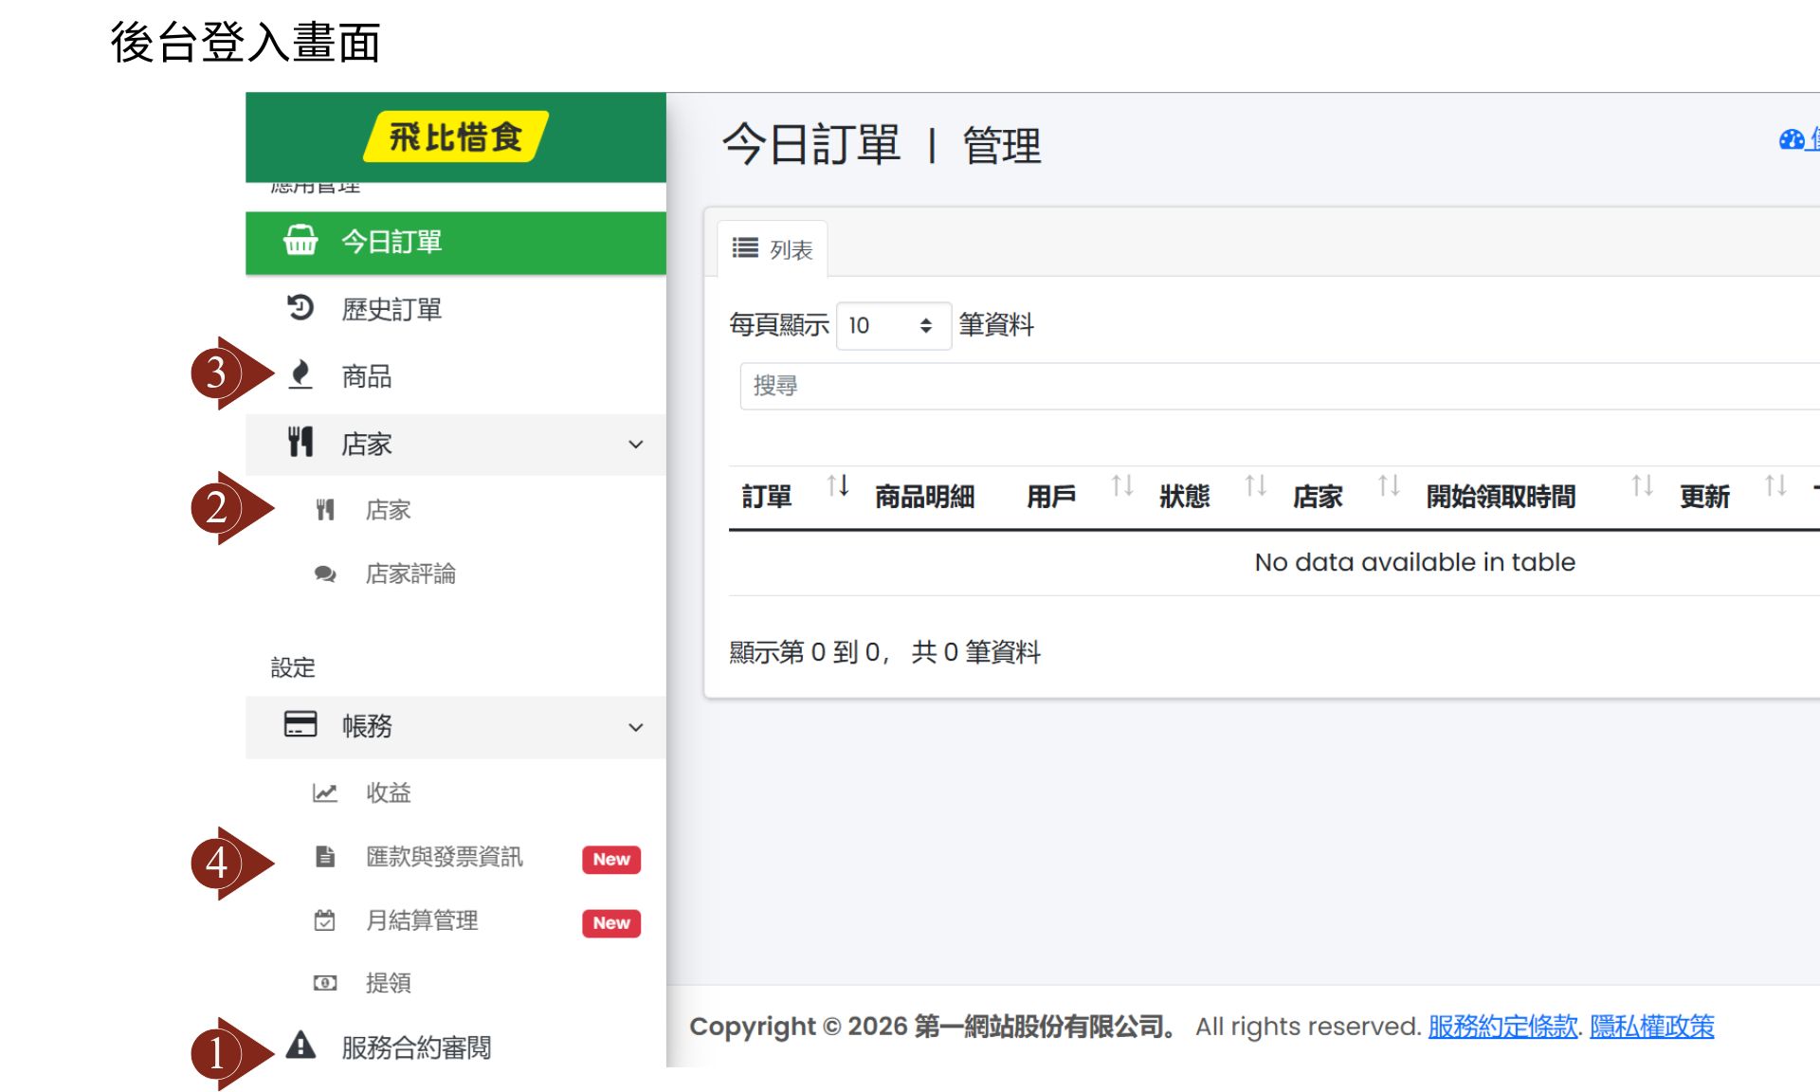Click the utensils icon on 店家 group

[x=300, y=443]
